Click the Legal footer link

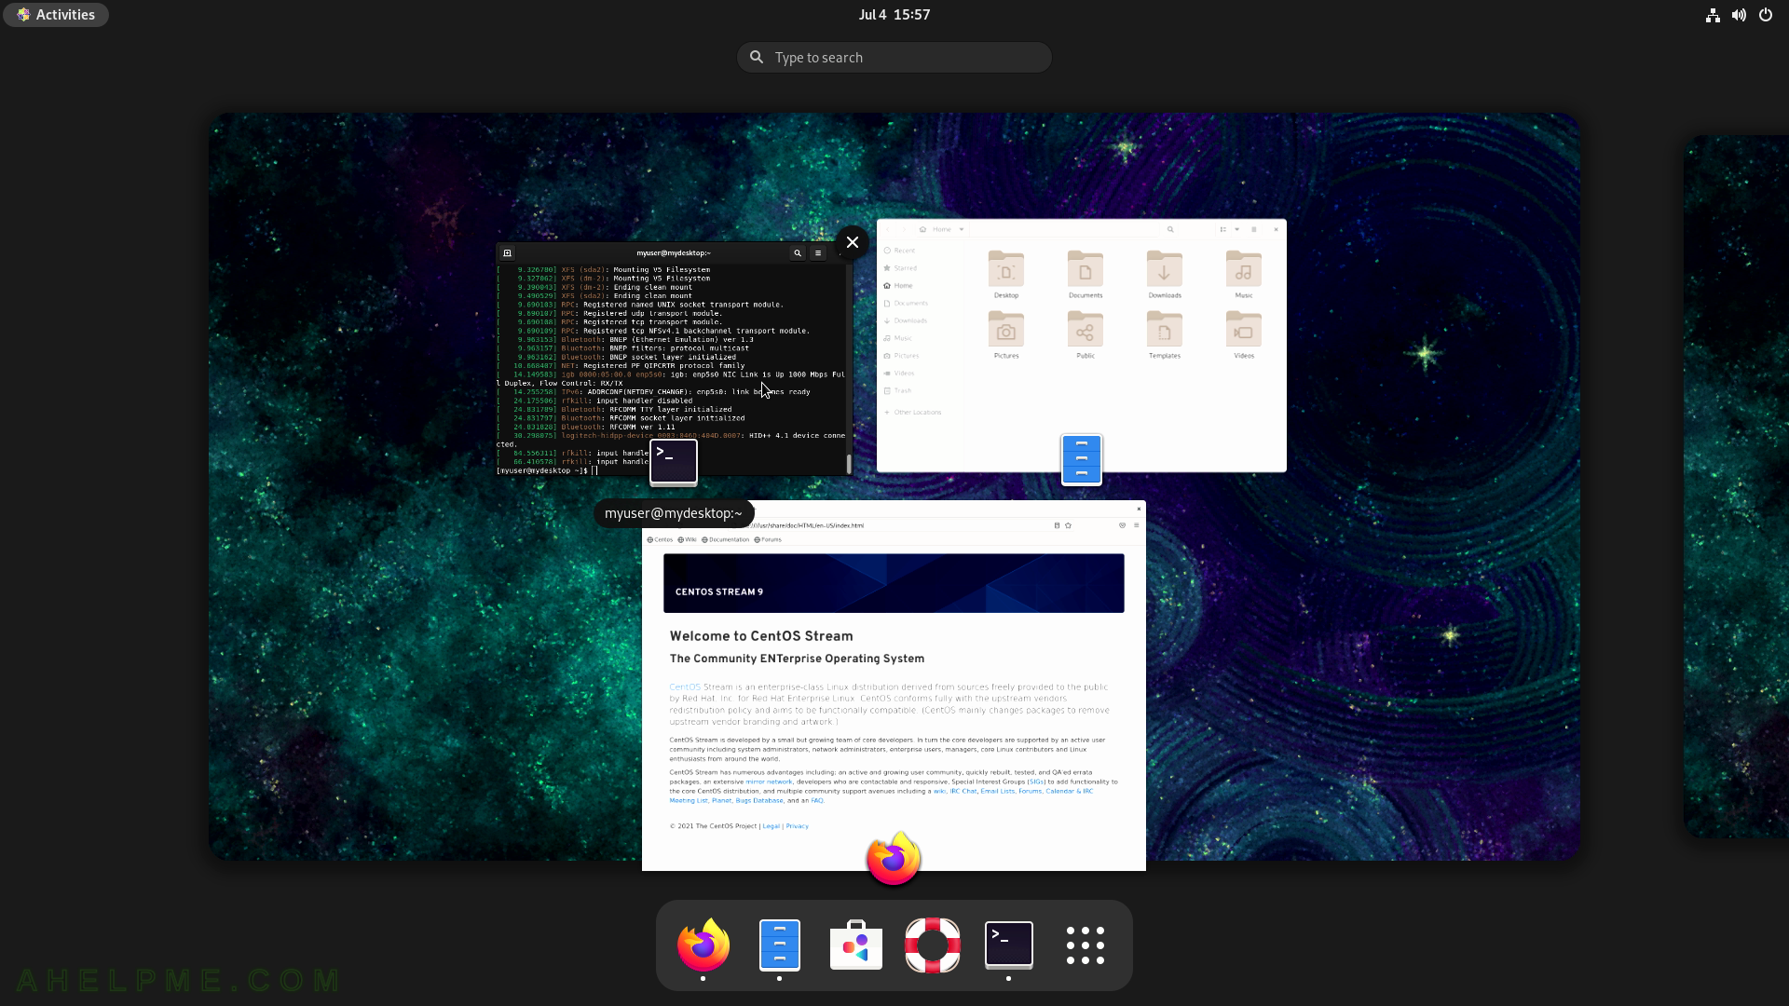click(771, 826)
